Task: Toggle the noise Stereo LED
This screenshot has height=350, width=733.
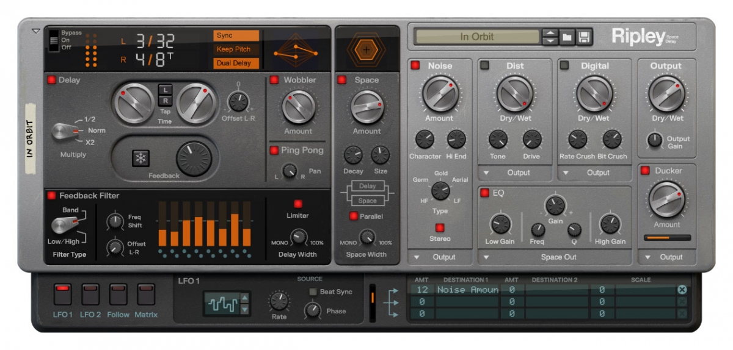Action: [x=440, y=227]
